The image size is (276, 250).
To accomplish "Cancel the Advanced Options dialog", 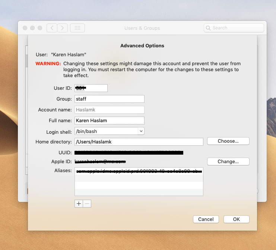I will coord(206,219).
